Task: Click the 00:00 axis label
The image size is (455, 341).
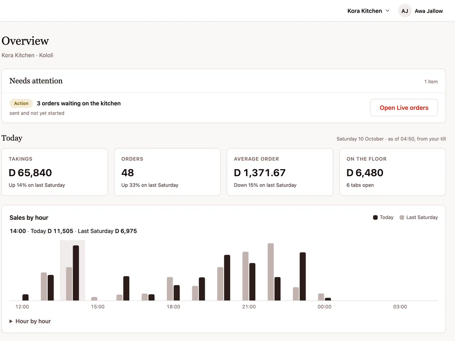Action: point(324,306)
